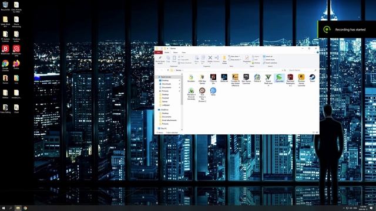Click the Rename icon in ribbon
This screenshot has height=211, width=376.
[216, 59]
